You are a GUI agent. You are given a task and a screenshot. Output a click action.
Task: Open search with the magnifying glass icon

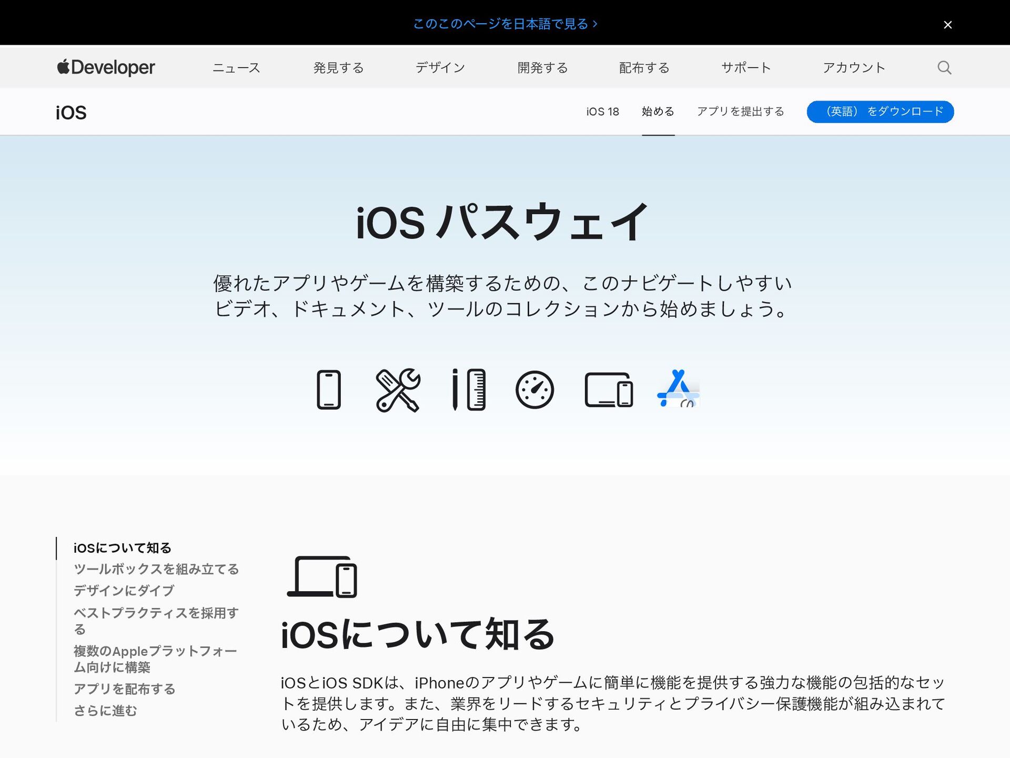(x=944, y=67)
